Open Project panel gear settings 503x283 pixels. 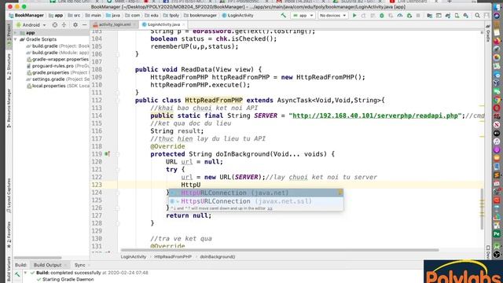coord(75,24)
